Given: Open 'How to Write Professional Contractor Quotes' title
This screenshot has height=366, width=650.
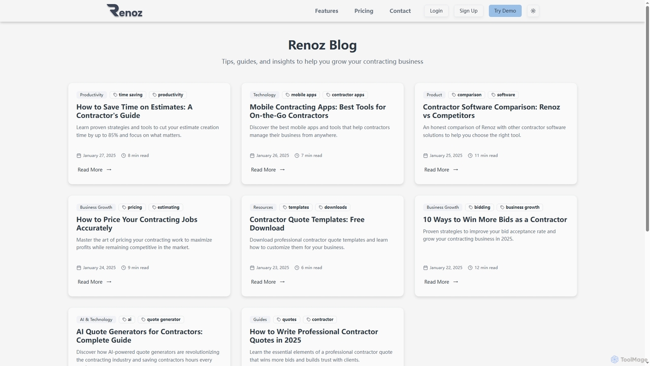Looking at the screenshot, I should [x=314, y=336].
